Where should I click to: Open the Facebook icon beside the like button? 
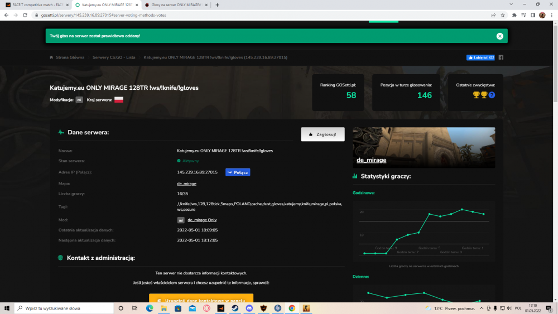coord(501,57)
